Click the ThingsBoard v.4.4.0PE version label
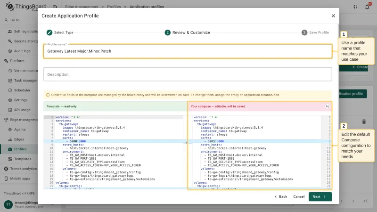Image resolution: width=377 pixels, height=212 pixels. (19, 193)
